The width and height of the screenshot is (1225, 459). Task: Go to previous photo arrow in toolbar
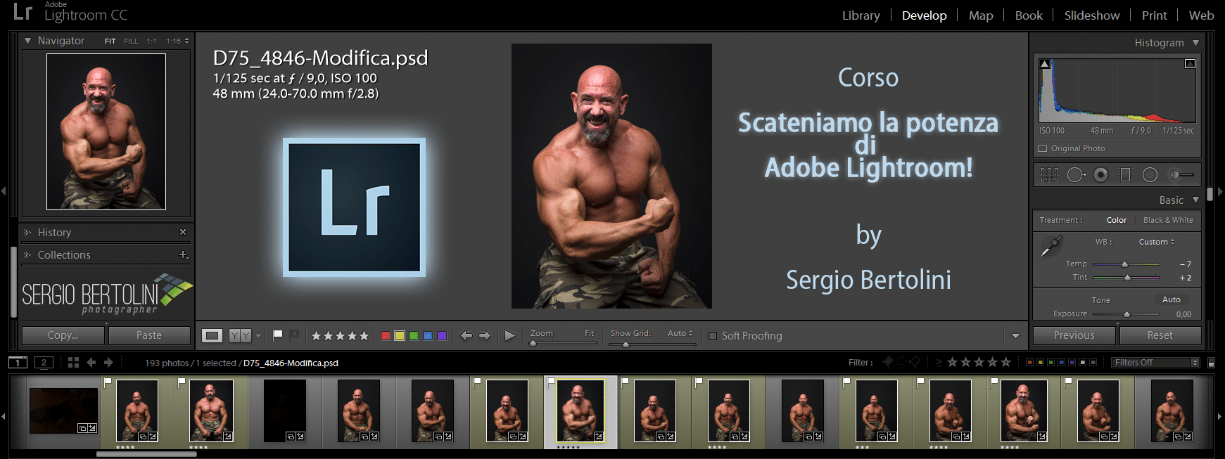[x=466, y=336]
